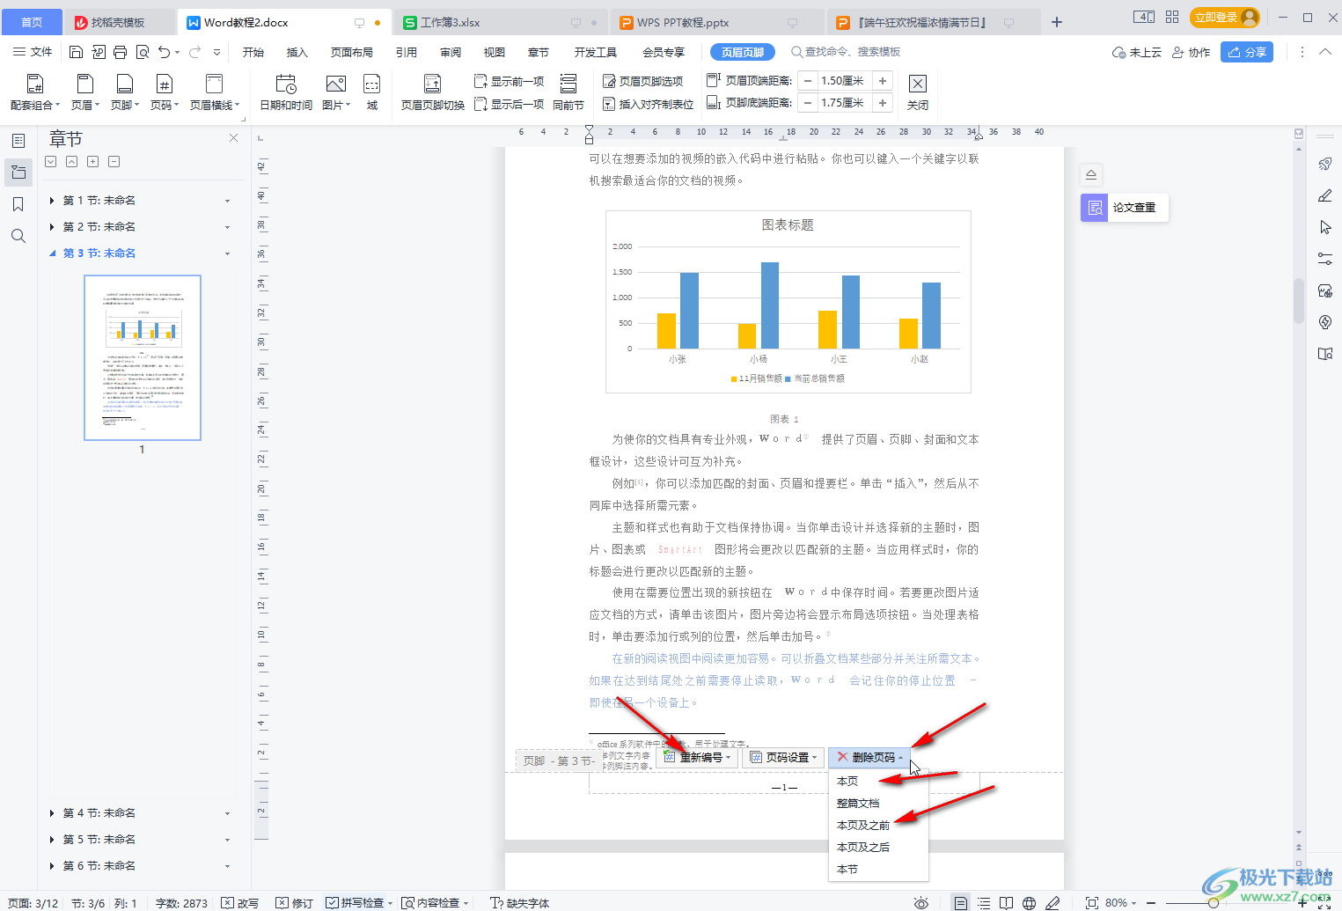Click 同前节 link-to-previous icon
Screen dimensions: 1342x911
pos(568,92)
